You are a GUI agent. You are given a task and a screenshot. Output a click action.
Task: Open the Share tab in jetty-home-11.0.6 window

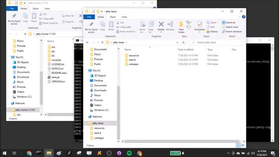point(35,9)
